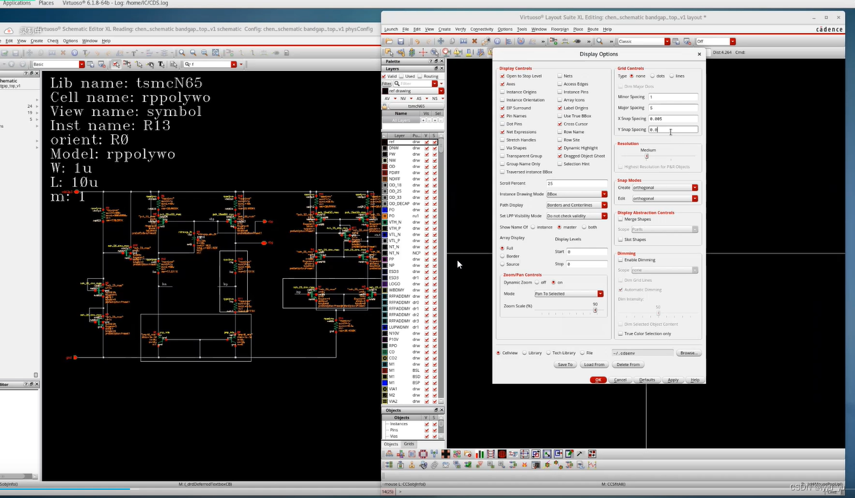Open Instance Drawing Mode BBox dropdown

577,194
